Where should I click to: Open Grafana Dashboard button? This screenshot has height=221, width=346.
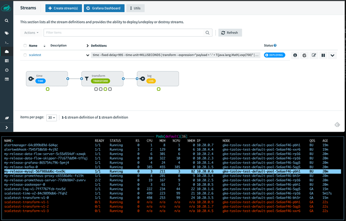104,8
